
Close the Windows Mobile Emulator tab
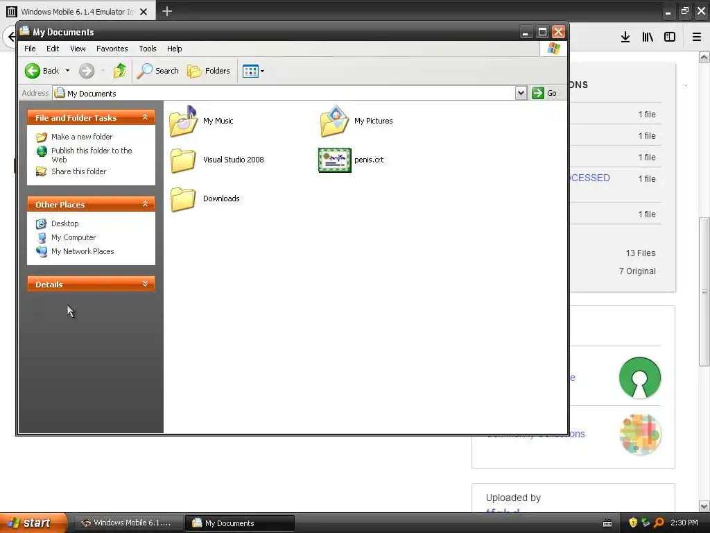pyautogui.click(x=144, y=12)
